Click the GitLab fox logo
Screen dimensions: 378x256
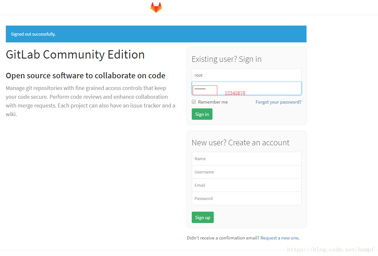click(156, 7)
